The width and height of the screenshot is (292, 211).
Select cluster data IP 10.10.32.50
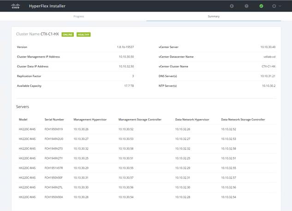pos(126,66)
